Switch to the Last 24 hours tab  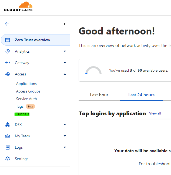click(142, 95)
